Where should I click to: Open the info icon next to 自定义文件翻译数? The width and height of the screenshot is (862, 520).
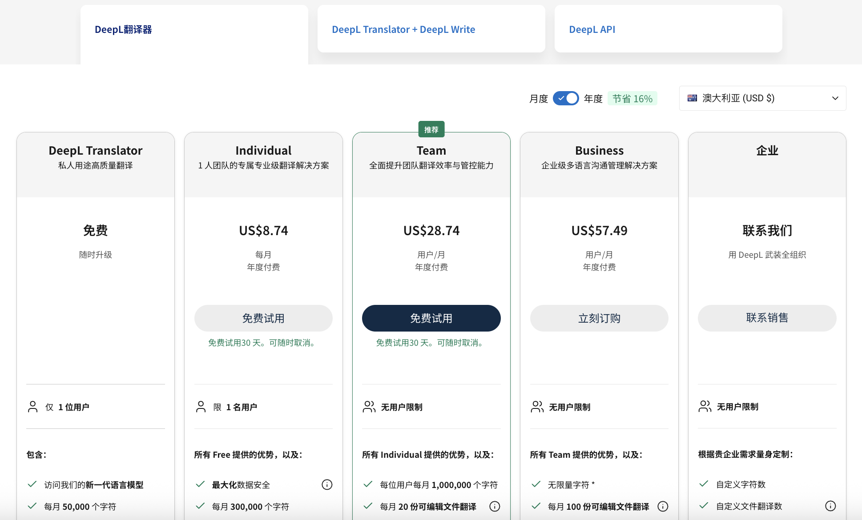coord(830,506)
